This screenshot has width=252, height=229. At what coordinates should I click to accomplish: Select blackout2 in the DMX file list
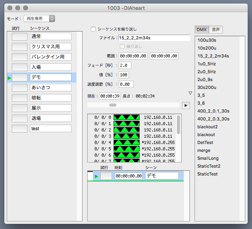pyautogui.click(x=208, y=127)
